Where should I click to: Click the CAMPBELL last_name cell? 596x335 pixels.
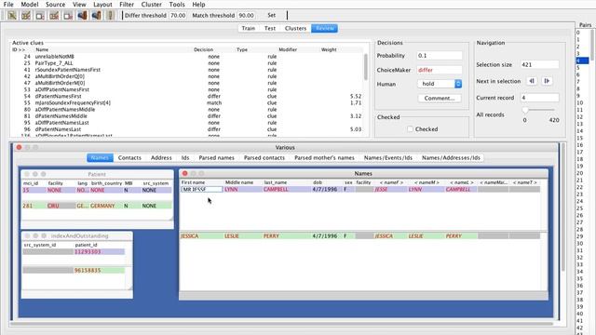tap(286, 189)
